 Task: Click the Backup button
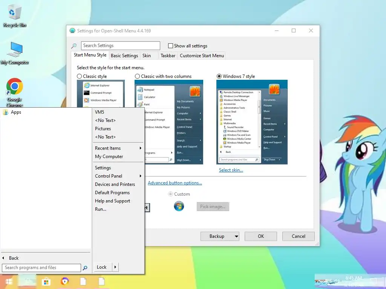[217, 236]
